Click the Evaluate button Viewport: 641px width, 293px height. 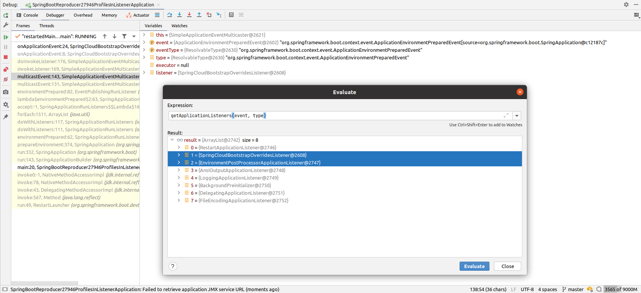tap(474, 266)
